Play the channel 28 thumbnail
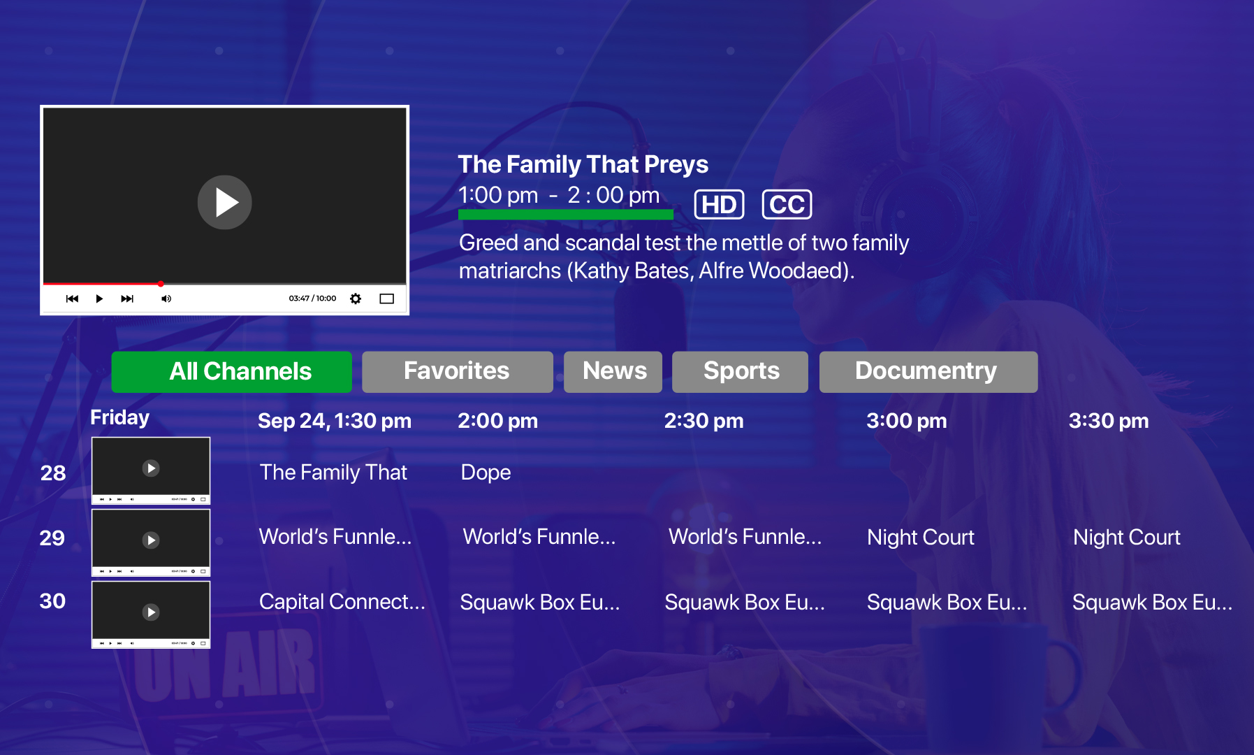The height and width of the screenshot is (755, 1254). pos(151,470)
